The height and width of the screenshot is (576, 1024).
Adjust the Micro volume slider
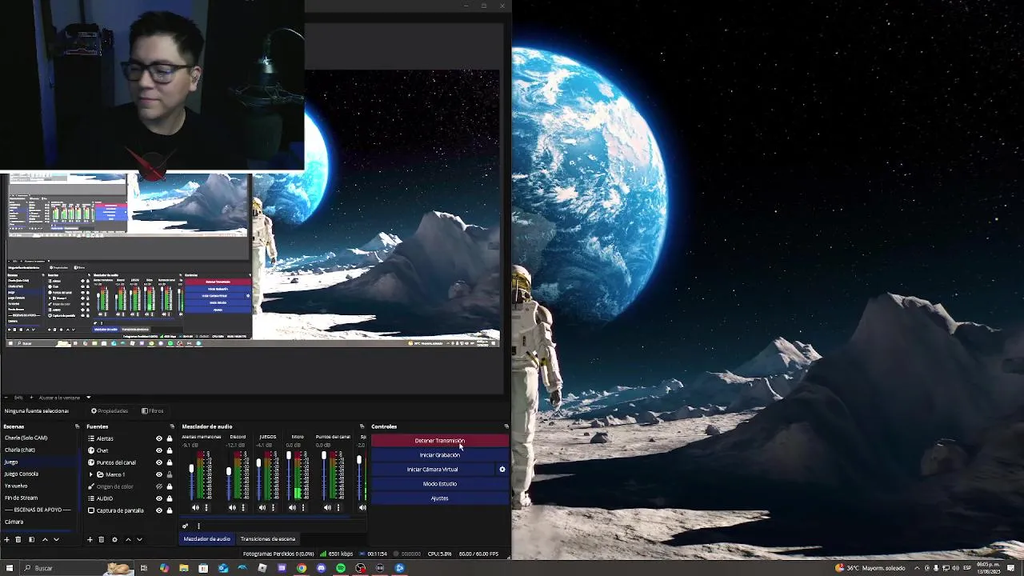tap(289, 476)
